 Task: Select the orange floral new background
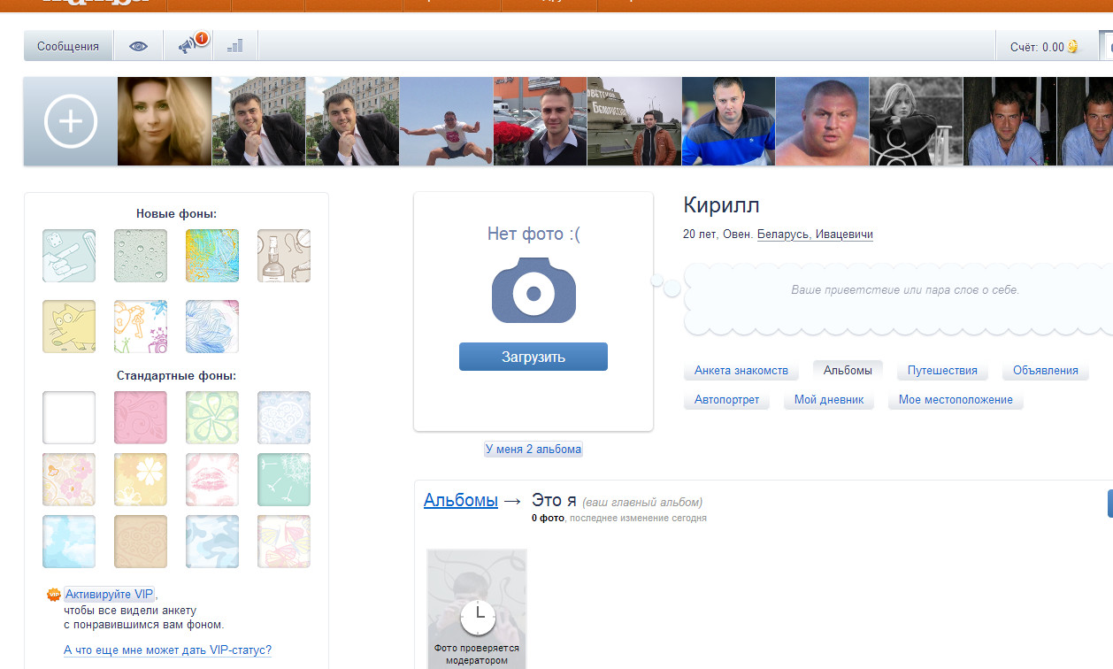click(x=141, y=327)
